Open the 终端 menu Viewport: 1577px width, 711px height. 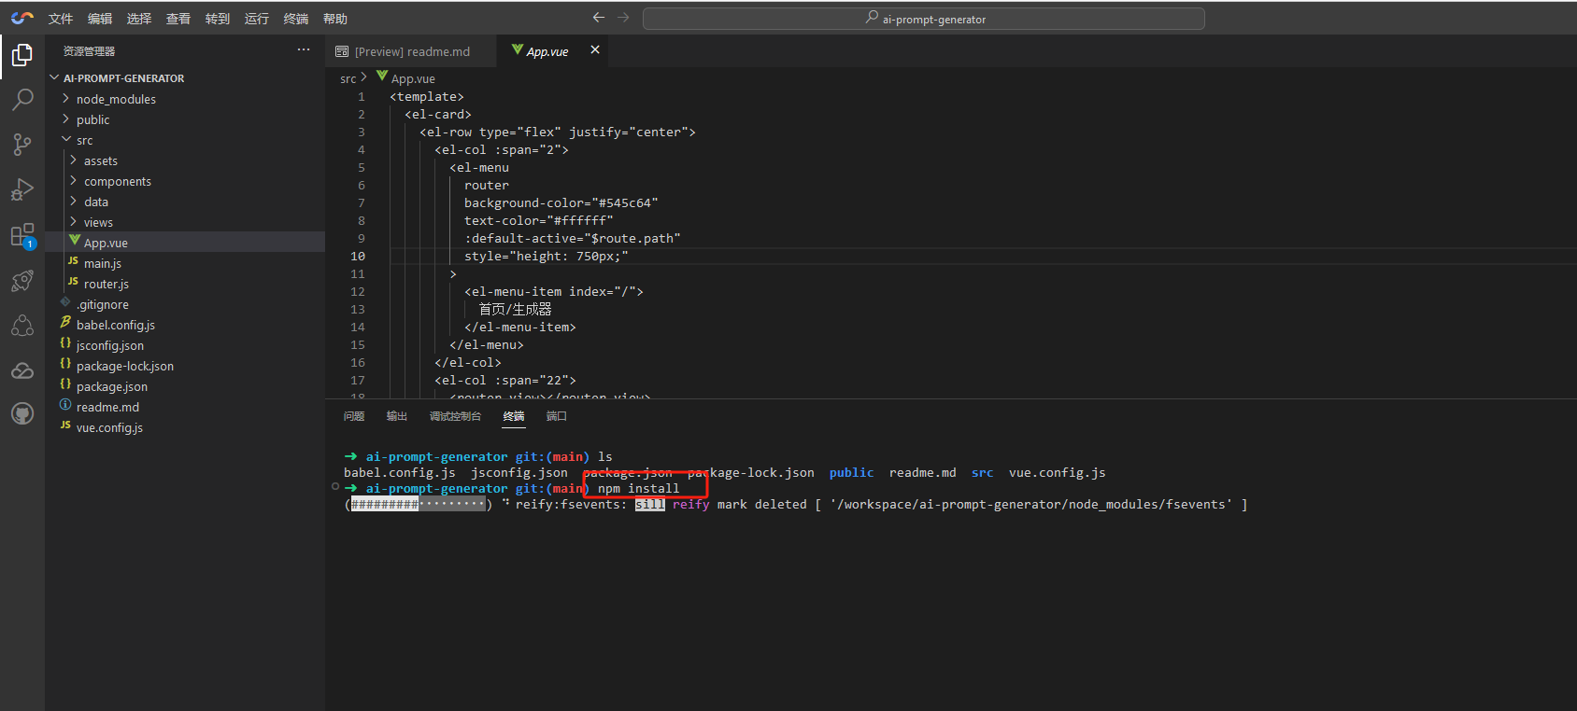[296, 19]
